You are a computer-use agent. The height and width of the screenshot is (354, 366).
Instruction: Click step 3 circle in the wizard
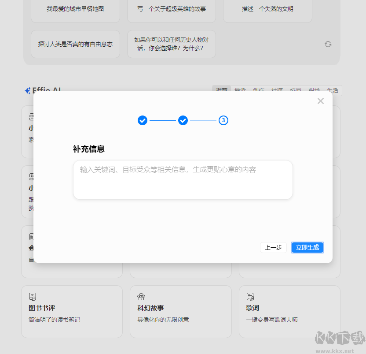[223, 120]
